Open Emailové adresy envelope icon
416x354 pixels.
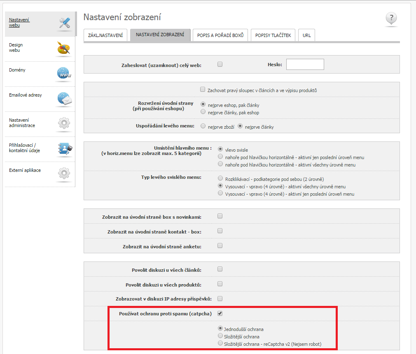tap(64, 99)
